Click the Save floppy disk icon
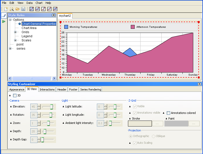This screenshot has height=154, width=203. [23, 9]
